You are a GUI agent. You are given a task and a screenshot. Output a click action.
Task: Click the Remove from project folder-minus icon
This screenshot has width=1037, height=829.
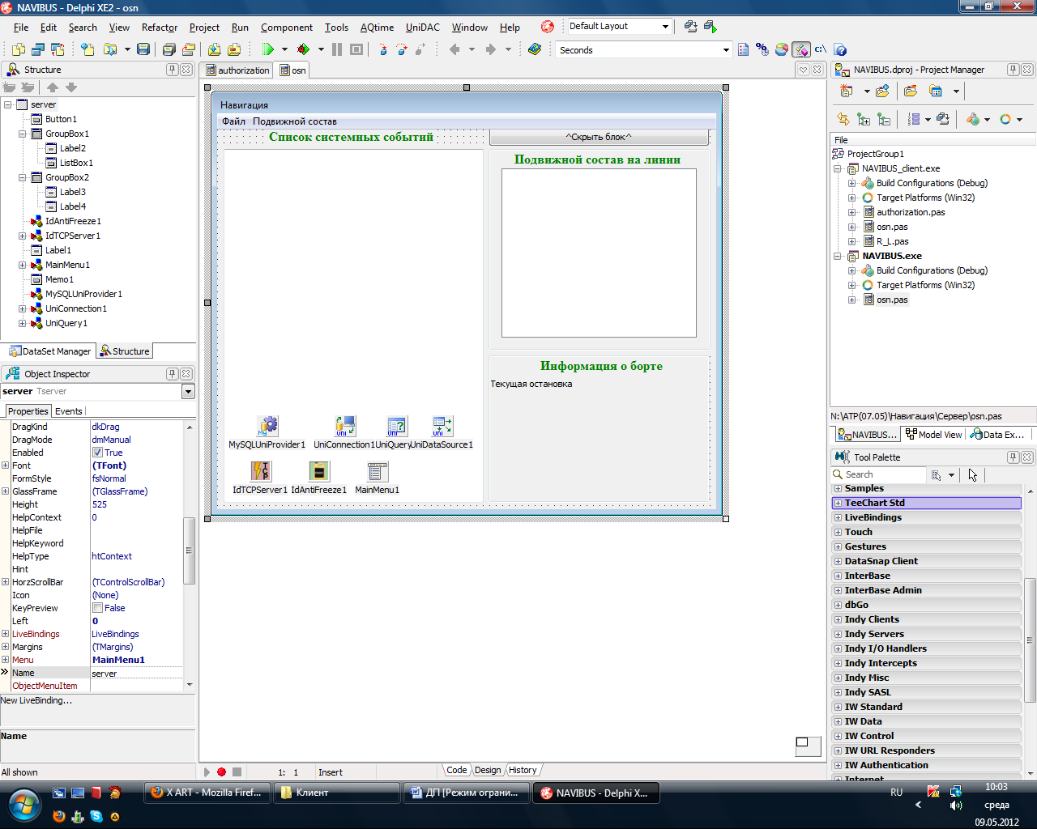point(911,91)
